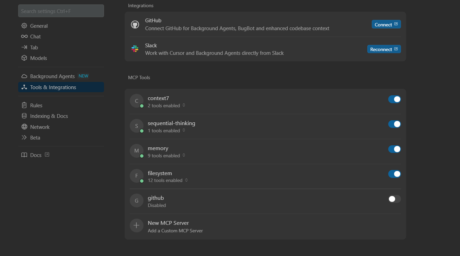Toggle off the filesystem MCP server
Viewport: 460px width, 256px height.
click(394, 174)
